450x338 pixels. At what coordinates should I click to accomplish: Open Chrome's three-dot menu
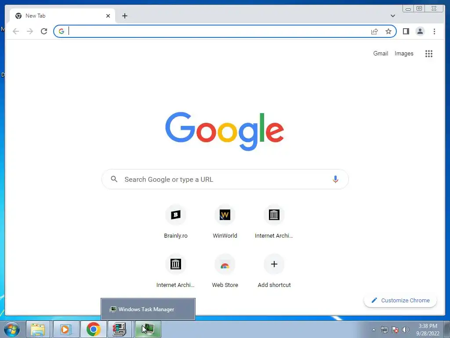click(434, 31)
